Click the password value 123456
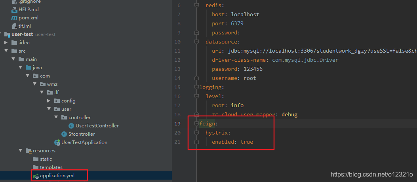The width and height of the screenshot is (417, 182). (x=253, y=69)
